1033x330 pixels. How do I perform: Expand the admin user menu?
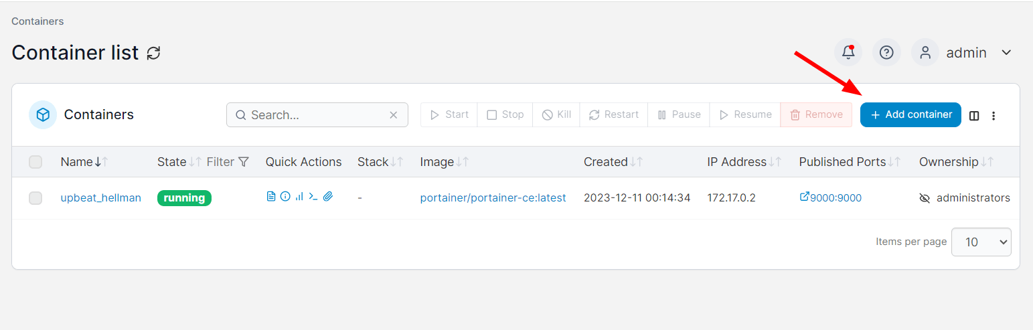click(1006, 53)
